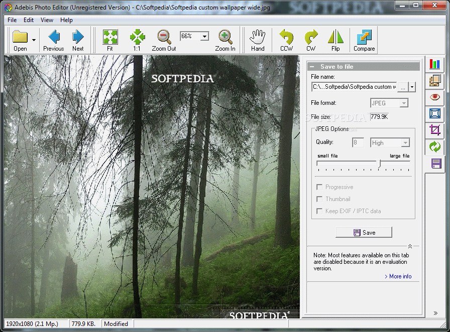Open the File menu

coord(12,20)
